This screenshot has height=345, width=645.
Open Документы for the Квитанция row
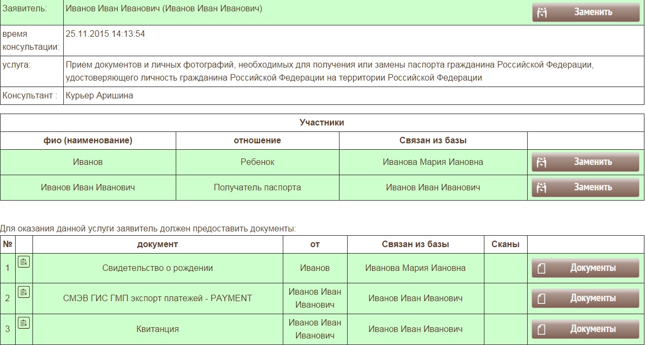(586, 329)
